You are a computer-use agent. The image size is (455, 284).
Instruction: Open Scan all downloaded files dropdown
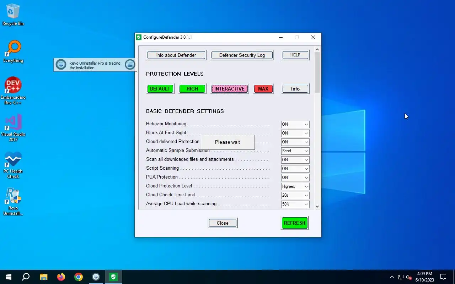coord(295,160)
